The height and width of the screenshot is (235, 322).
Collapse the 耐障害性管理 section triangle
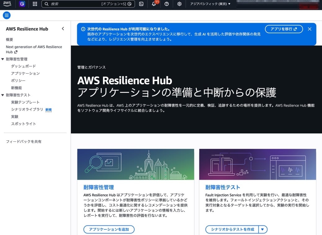(3, 59)
